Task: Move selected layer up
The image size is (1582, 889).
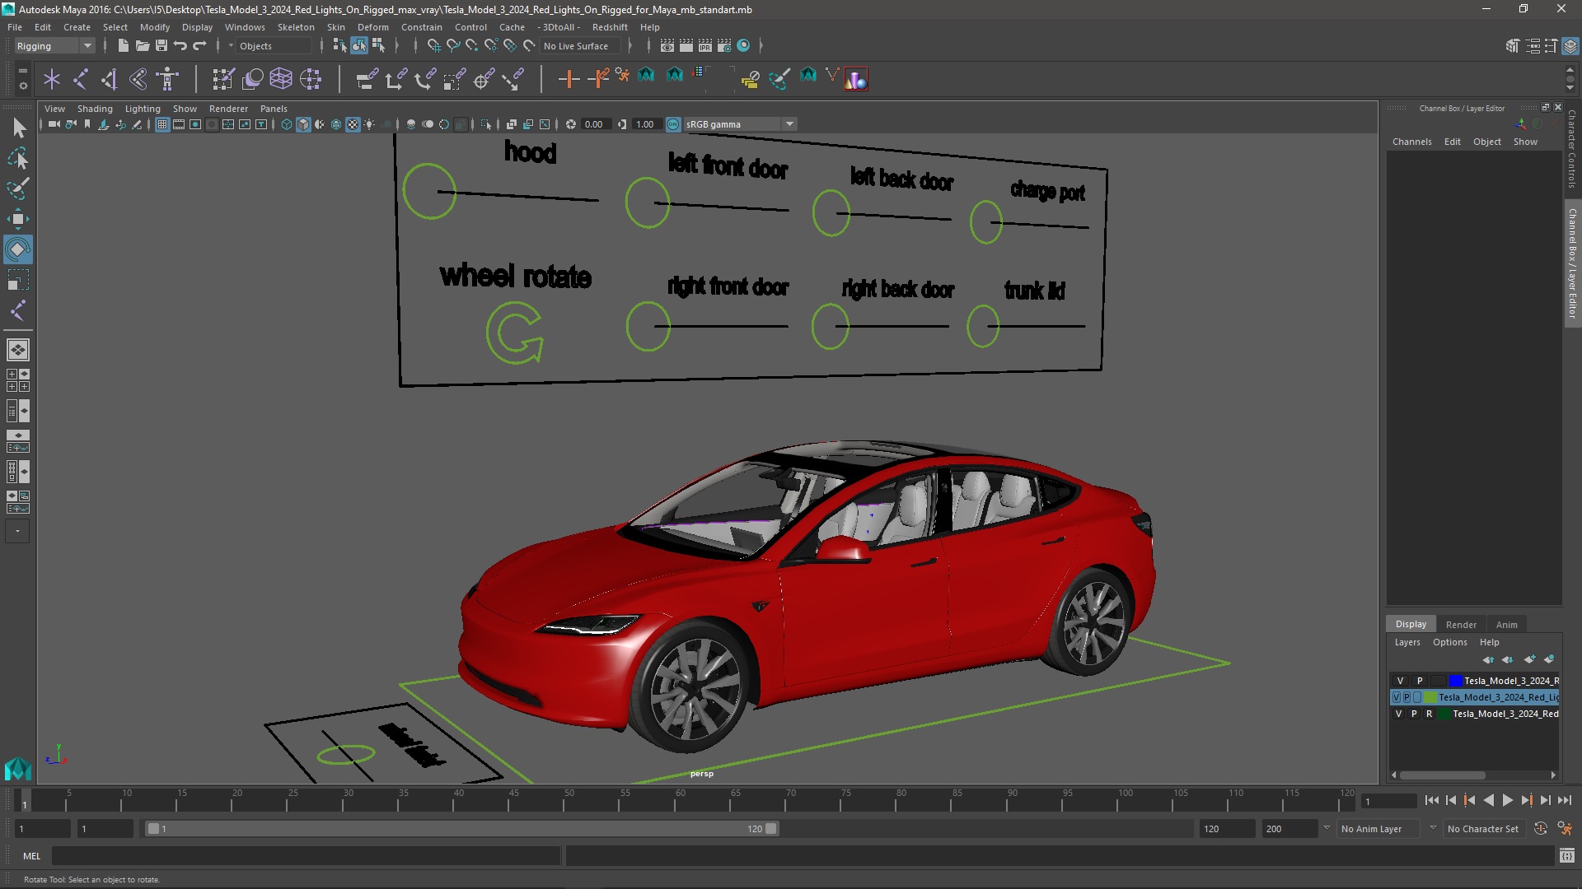Action: pos(1488,659)
